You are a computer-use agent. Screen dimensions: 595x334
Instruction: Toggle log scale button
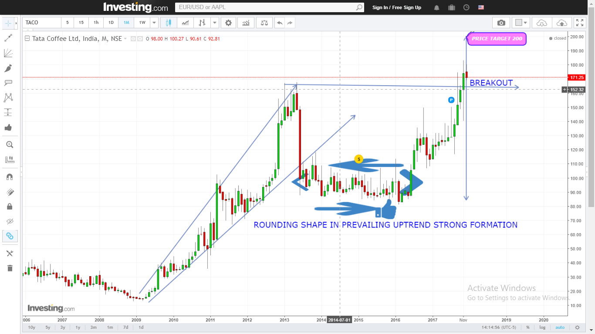542,327
